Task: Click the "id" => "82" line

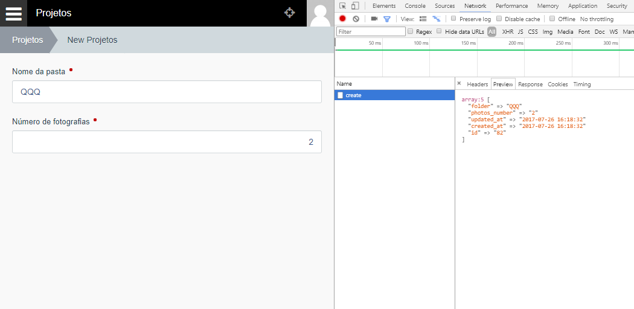Action: (487, 133)
